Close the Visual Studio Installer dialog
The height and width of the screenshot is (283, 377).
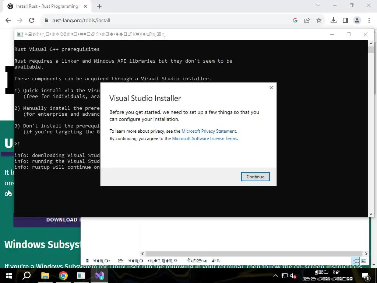coord(271,88)
